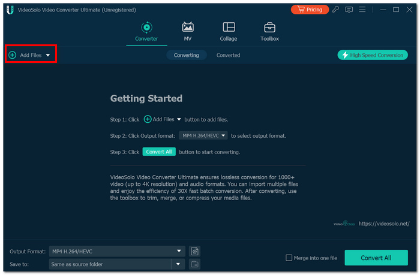The width and height of the screenshot is (420, 275).
Task: Open the Toolbox tab
Action: point(269,32)
